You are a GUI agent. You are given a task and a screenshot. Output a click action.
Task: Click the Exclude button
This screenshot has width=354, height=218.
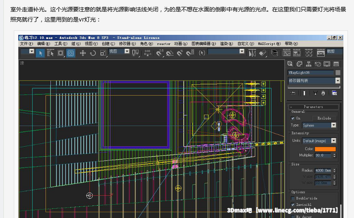click(x=324, y=118)
